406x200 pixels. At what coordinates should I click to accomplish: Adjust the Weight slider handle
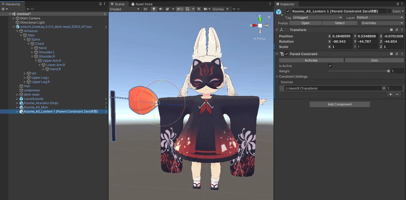388,71
